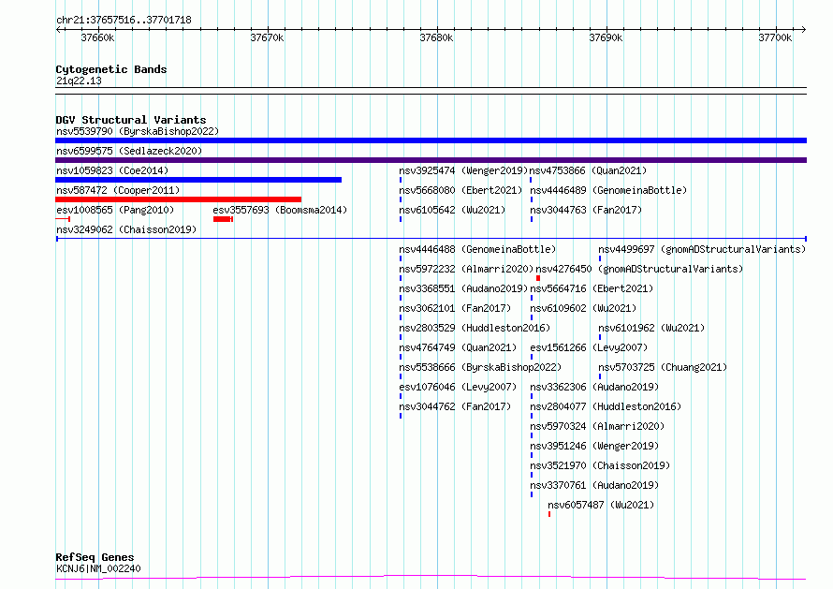Select the purple nsv6599575 variant bar
Viewport: 833px width, 589px height.
tap(431, 160)
